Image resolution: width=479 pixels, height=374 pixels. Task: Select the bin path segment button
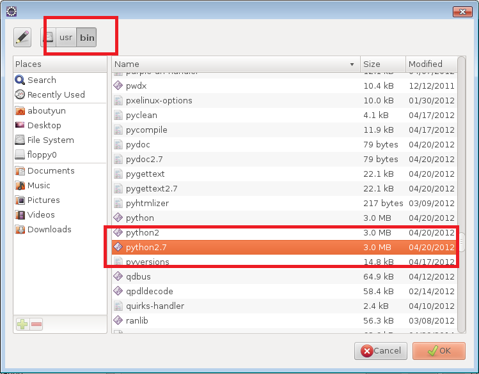[x=87, y=38]
